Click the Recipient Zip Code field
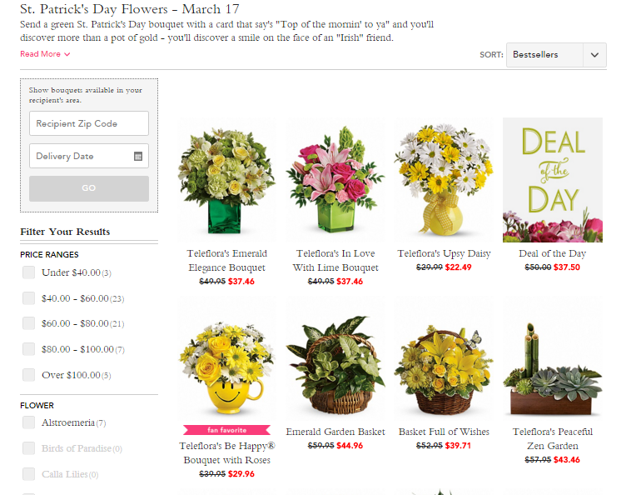 [89, 123]
